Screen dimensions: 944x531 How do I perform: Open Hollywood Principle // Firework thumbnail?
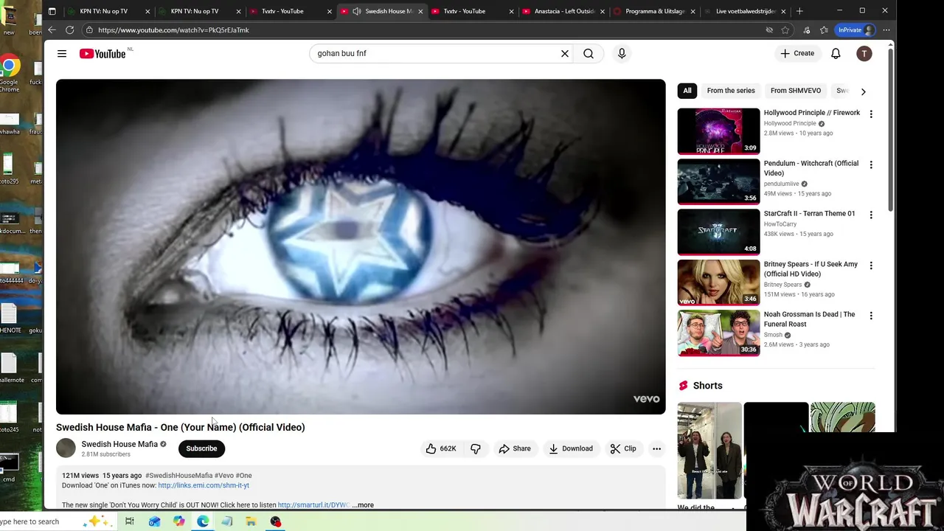[x=718, y=131]
